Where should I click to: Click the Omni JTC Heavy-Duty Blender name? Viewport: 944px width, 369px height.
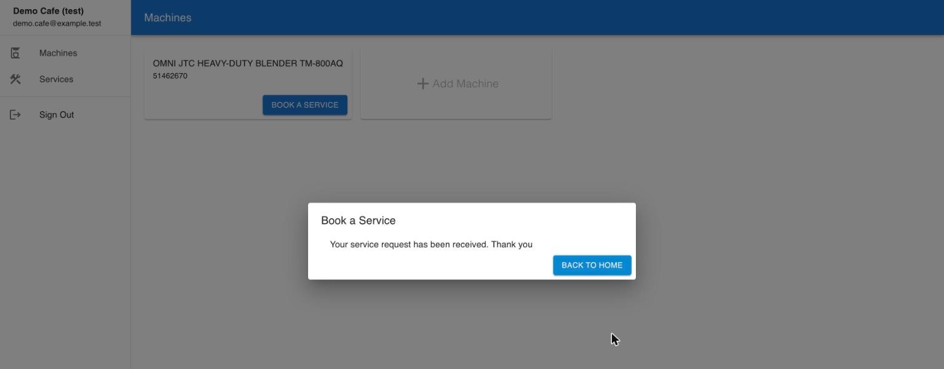click(x=248, y=63)
